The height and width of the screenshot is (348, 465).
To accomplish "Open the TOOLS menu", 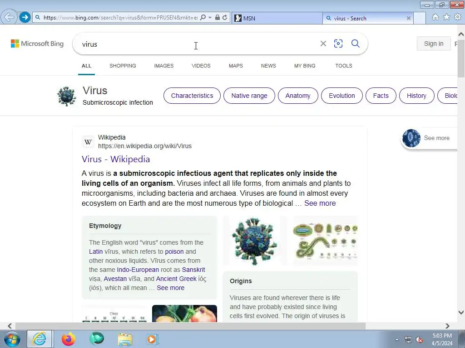I will [x=344, y=66].
